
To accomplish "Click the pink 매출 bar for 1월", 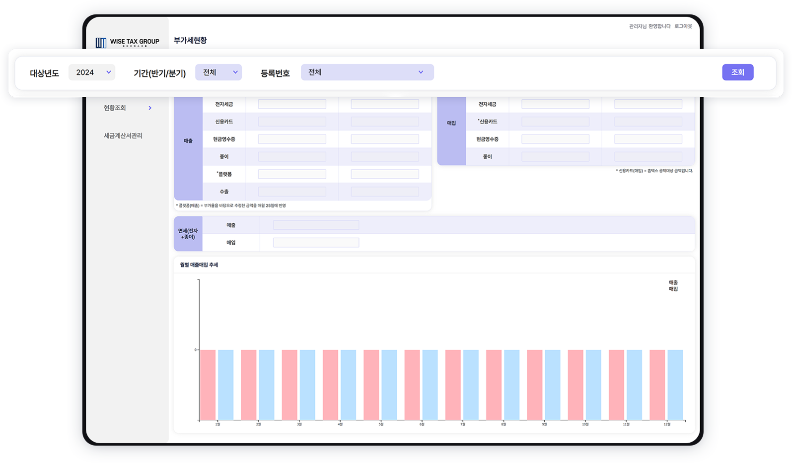I will pyautogui.click(x=208, y=385).
